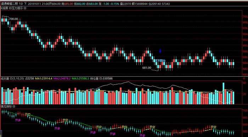Open the 成交量 indicator settings box icon
Viewport: 248px width, 137px height.
(x=11, y=78)
